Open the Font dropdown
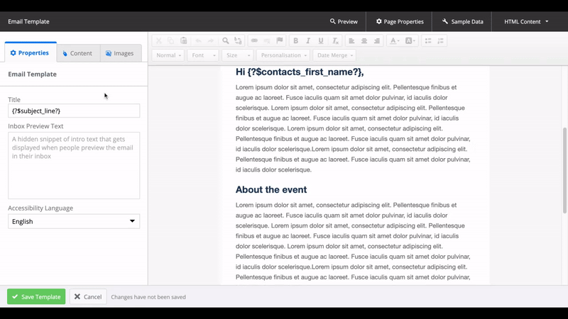 click(203, 55)
